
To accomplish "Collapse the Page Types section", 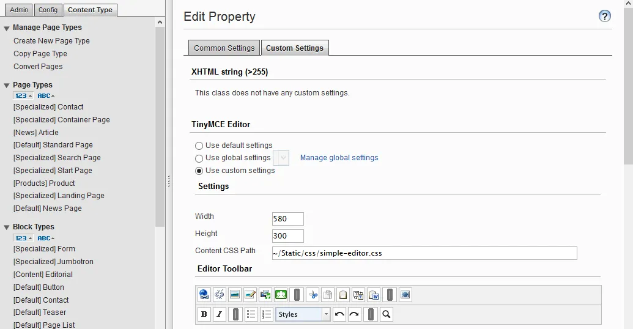I will tap(7, 86).
